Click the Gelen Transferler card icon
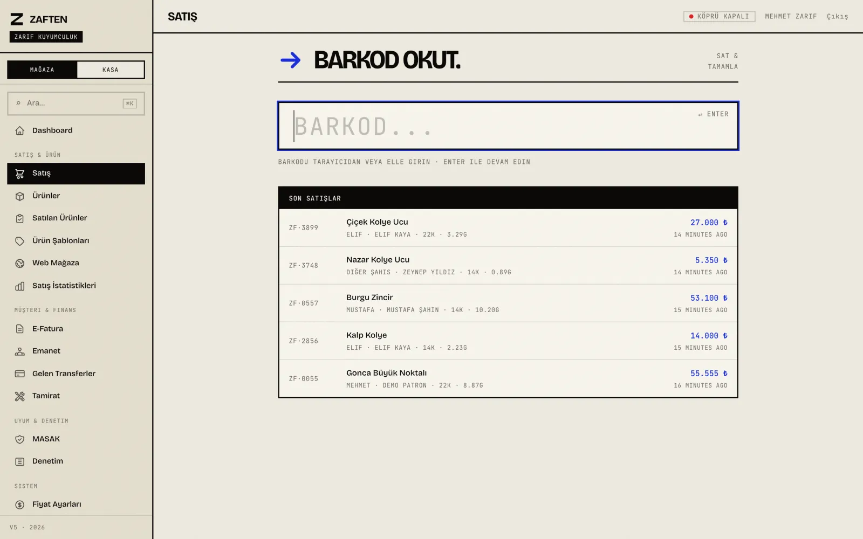 20,374
